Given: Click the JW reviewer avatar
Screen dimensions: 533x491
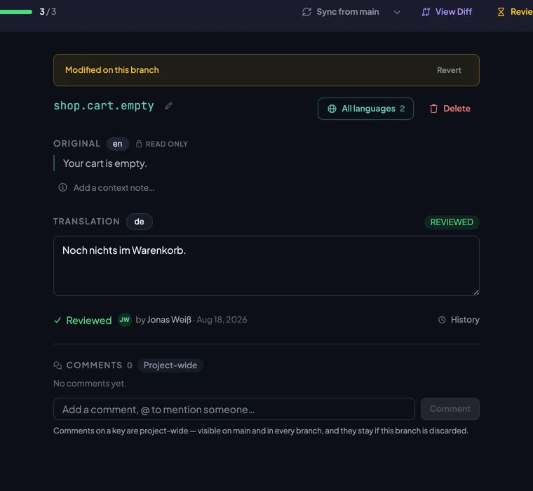Looking at the screenshot, I should 124,320.
